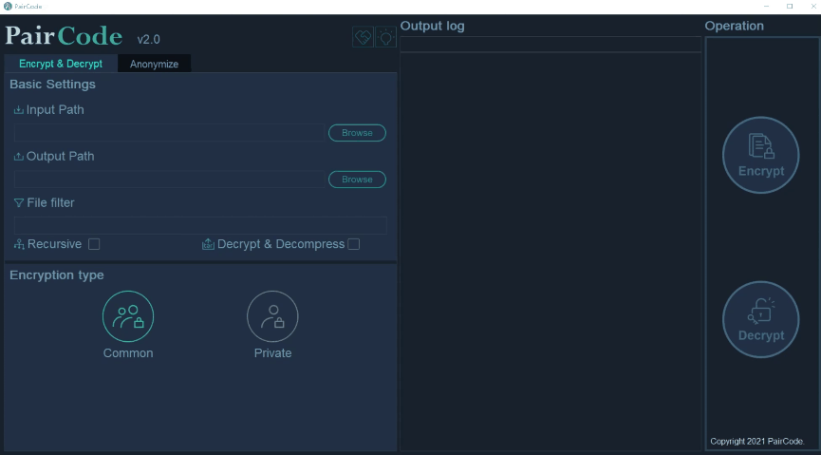
Task: Click the "v2.0" version text
Action: [x=148, y=39]
